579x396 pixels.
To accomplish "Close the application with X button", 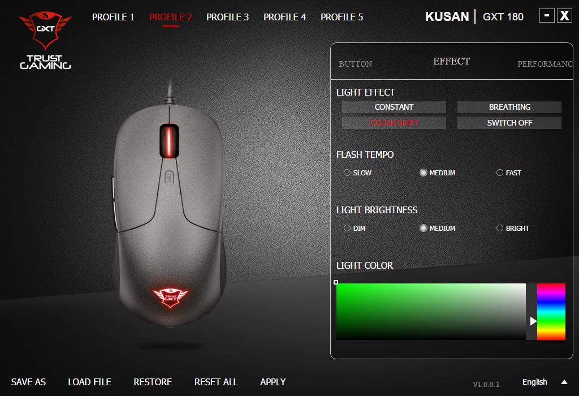I will (565, 16).
